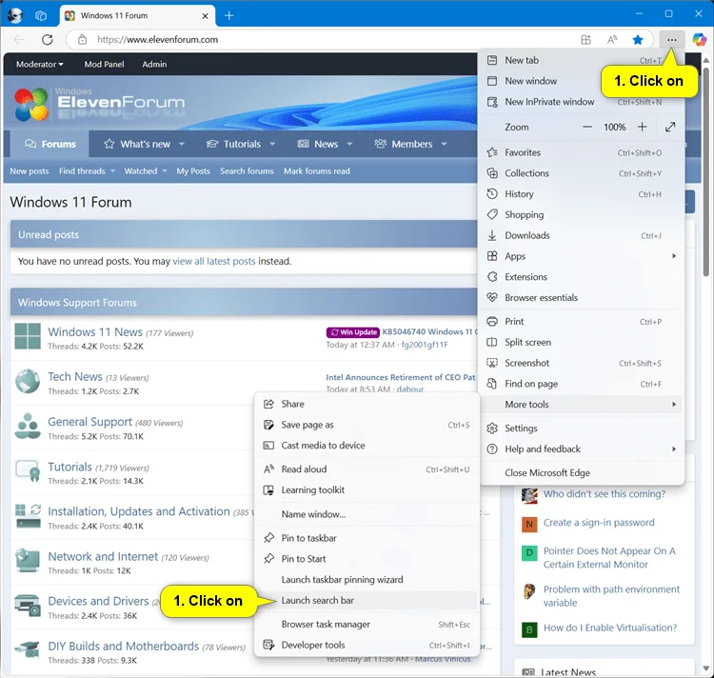Screen dimensions: 714x678
Task: Select Screenshot menu item
Action: 582,363
